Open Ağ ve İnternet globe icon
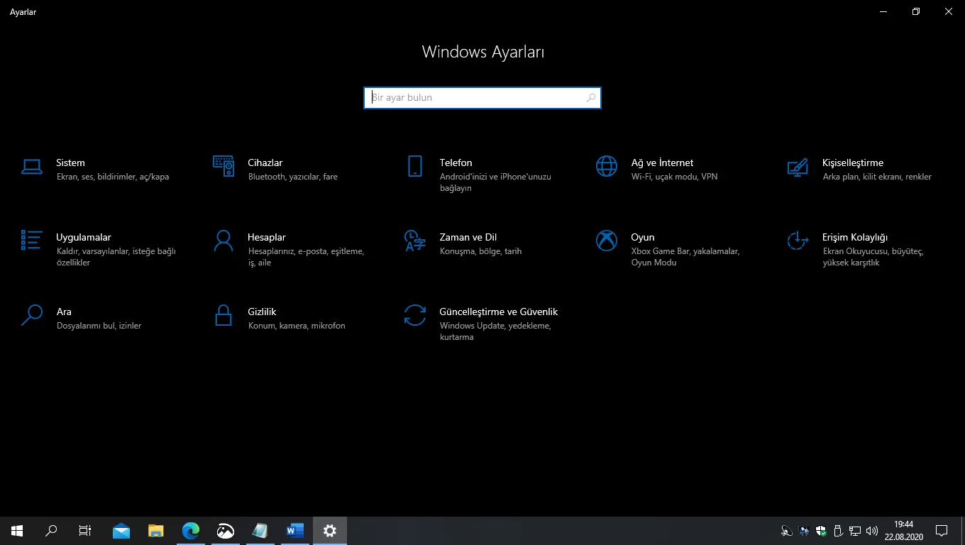Viewport: 965px width, 545px height. [x=606, y=167]
